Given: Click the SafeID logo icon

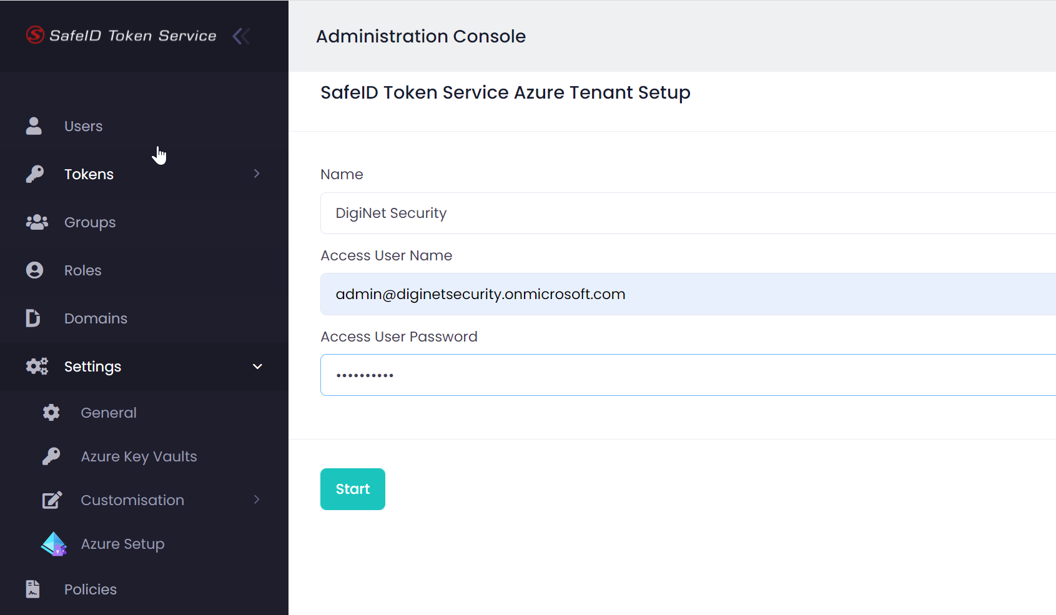Looking at the screenshot, I should pyautogui.click(x=35, y=35).
